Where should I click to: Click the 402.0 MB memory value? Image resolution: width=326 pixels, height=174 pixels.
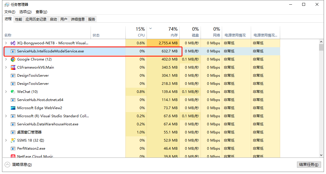pyautogui.click(x=170, y=59)
